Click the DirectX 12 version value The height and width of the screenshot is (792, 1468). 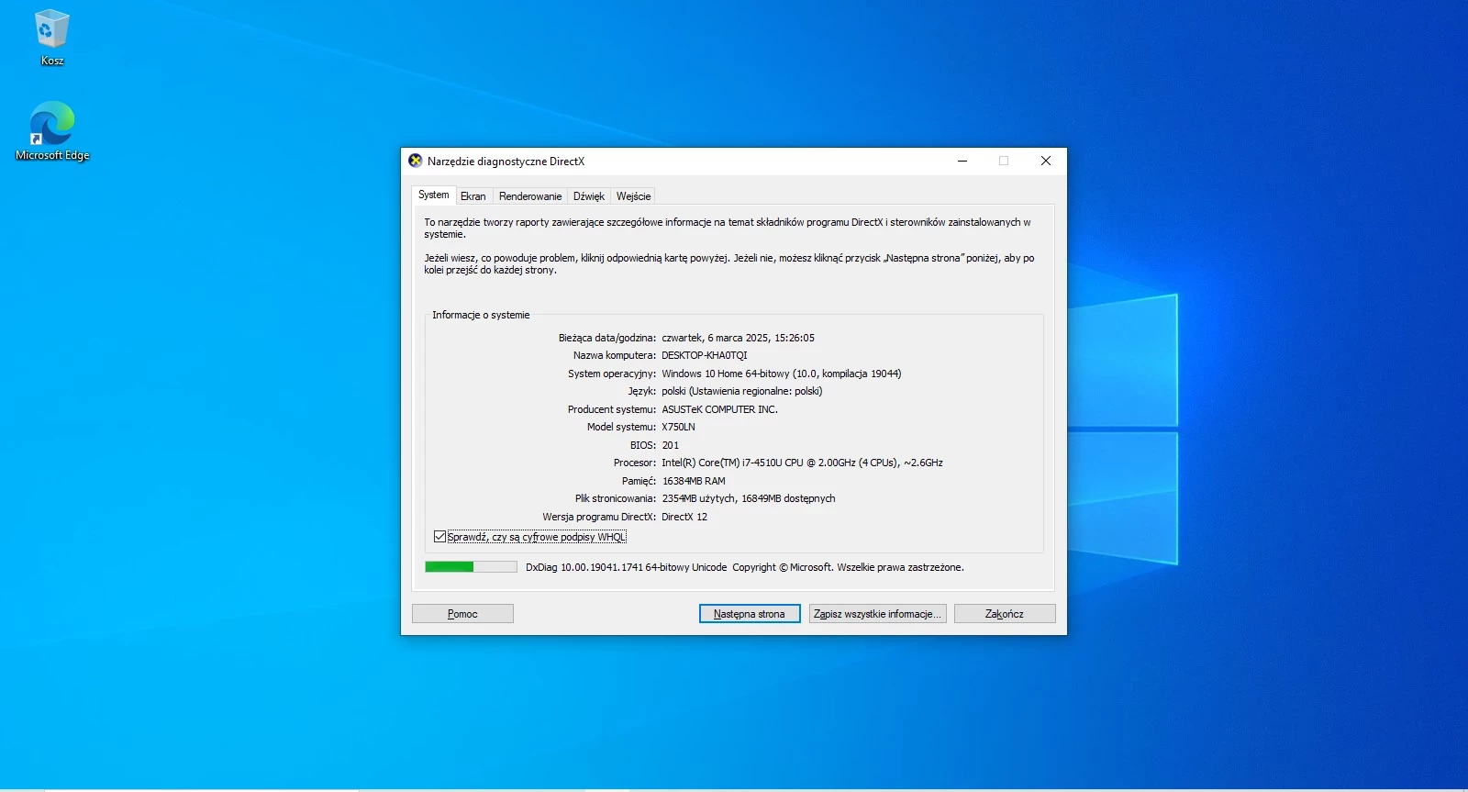pyautogui.click(x=684, y=517)
